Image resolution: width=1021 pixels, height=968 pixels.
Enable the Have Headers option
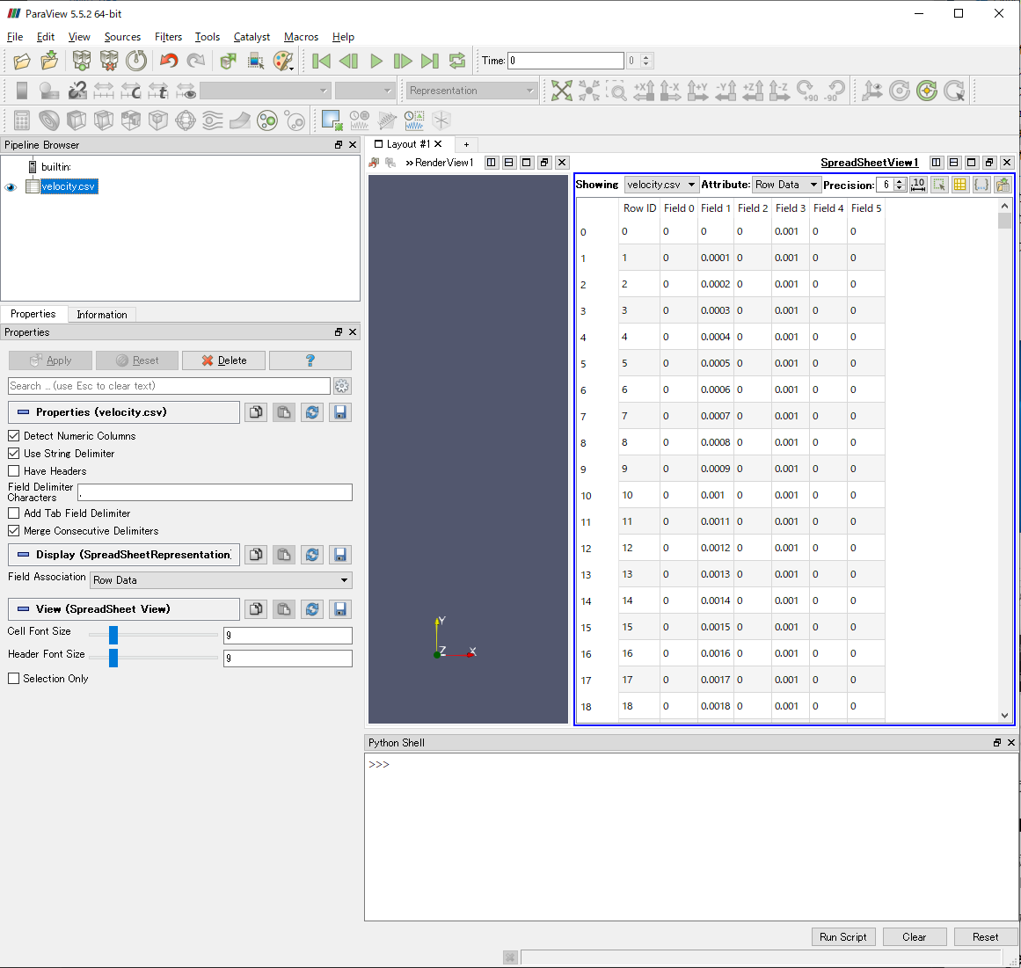click(x=14, y=471)
